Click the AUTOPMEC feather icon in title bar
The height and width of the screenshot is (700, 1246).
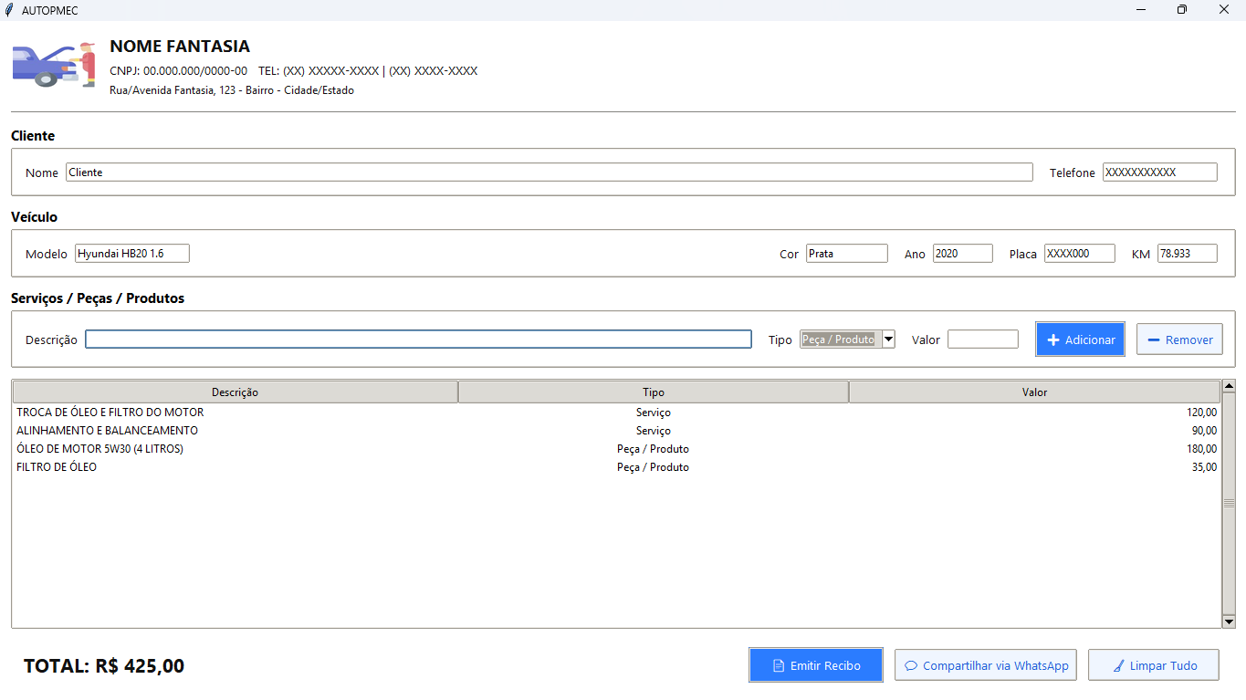(9, 10)
